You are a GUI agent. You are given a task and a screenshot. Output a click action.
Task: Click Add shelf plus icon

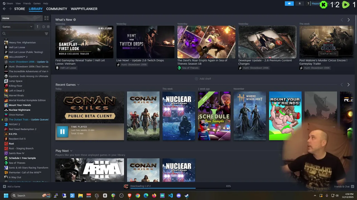(x=196, y=79)
